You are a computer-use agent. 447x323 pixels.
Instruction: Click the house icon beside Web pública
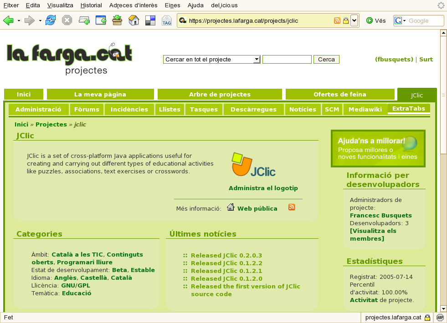tap(231, 207)
